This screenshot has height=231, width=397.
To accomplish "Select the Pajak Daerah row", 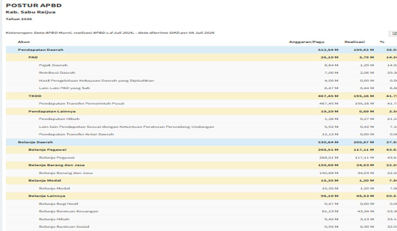I will coord(201,65).
